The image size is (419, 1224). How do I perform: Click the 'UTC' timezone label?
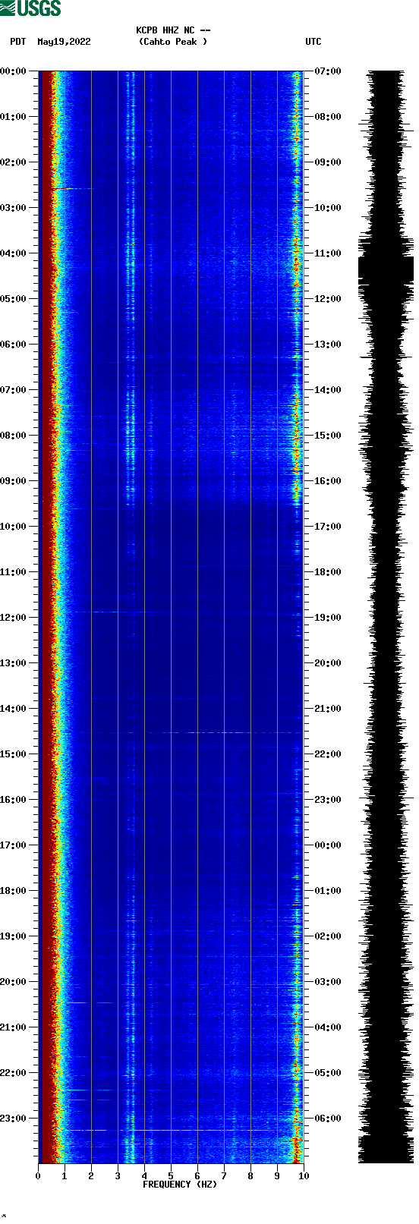(313, 42)
